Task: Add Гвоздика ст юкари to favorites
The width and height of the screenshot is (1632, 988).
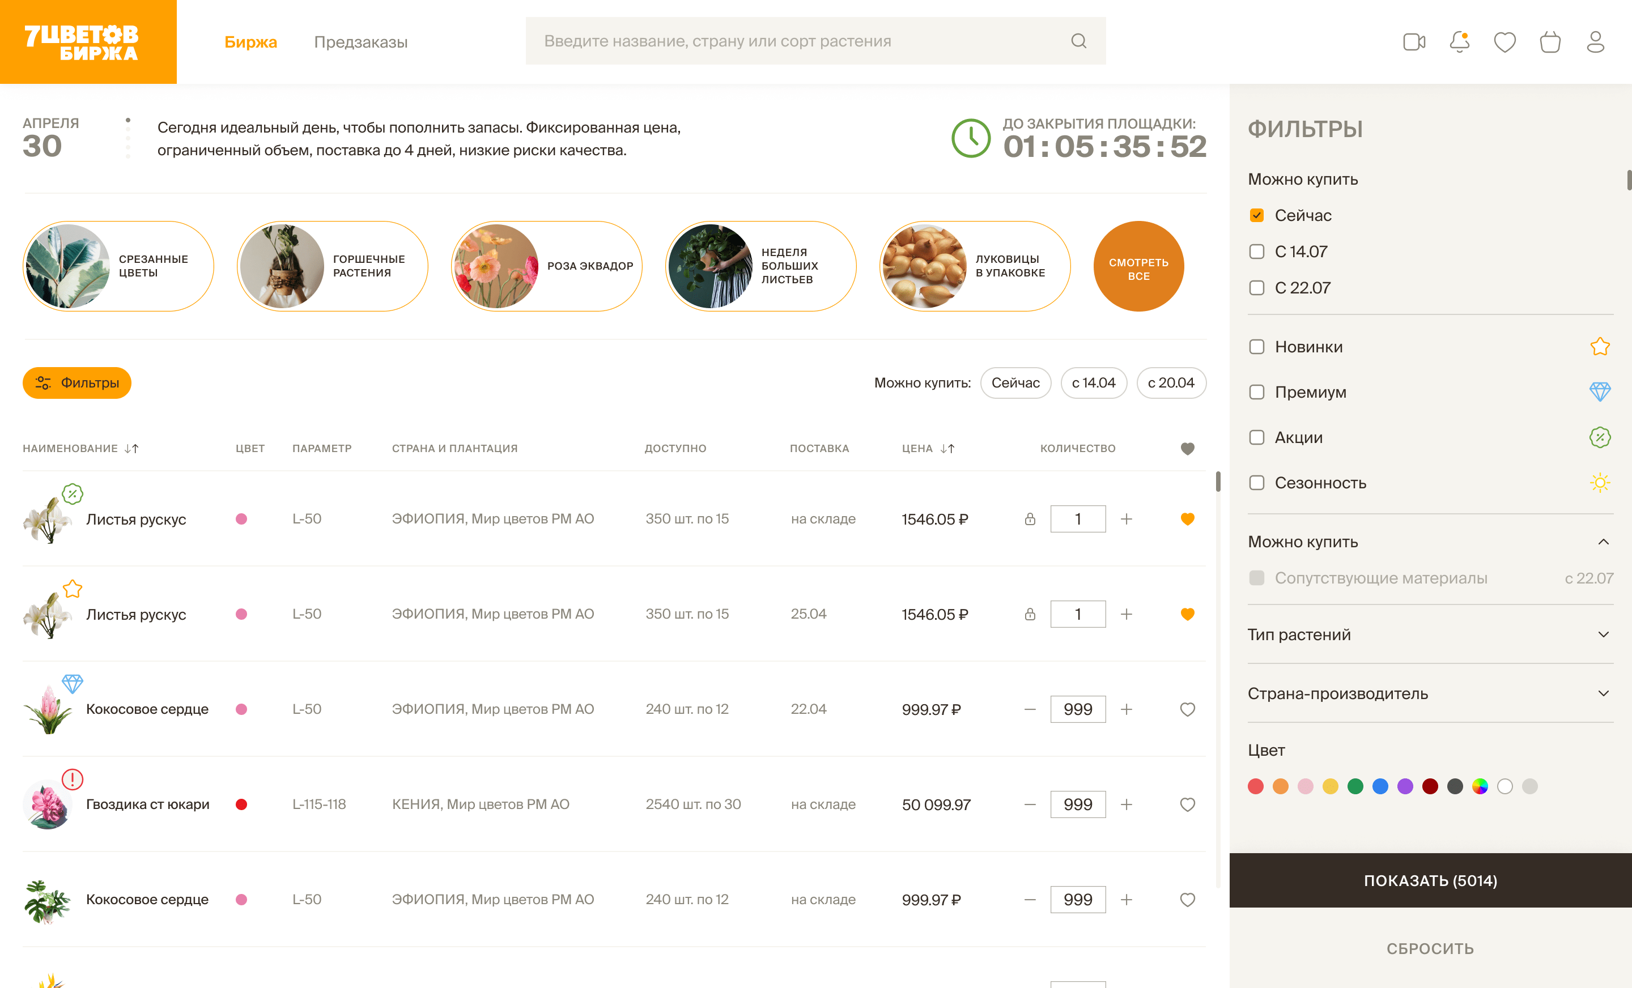Action: 1187,804
